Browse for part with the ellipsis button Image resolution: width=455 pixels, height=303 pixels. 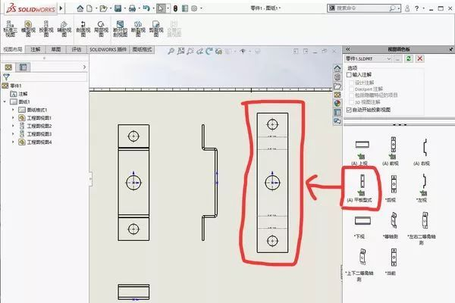click(x=397, y=58)
